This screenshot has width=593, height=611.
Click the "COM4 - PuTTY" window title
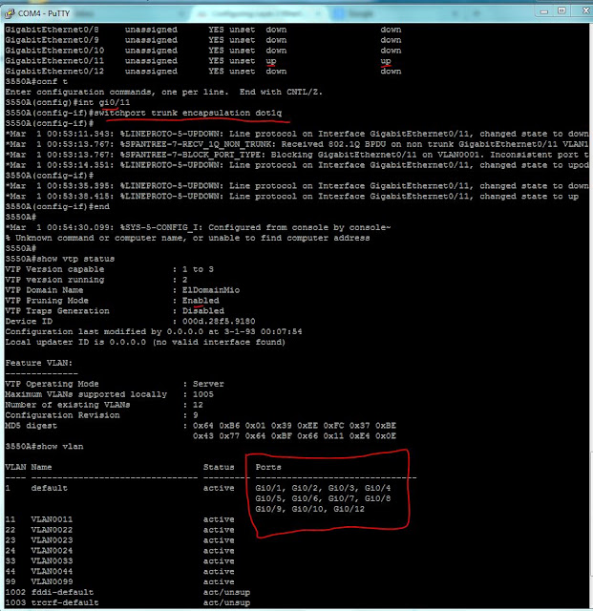[44, 13]
